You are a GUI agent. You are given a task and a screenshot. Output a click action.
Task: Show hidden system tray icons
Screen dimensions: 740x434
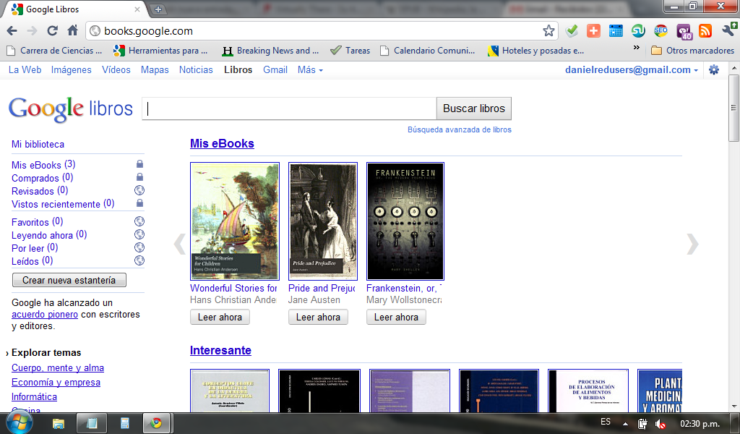(x=625, y=424)
